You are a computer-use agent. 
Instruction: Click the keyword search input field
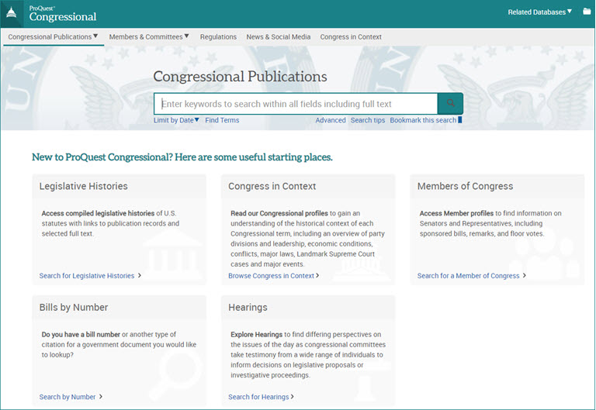tap(296, 104)
